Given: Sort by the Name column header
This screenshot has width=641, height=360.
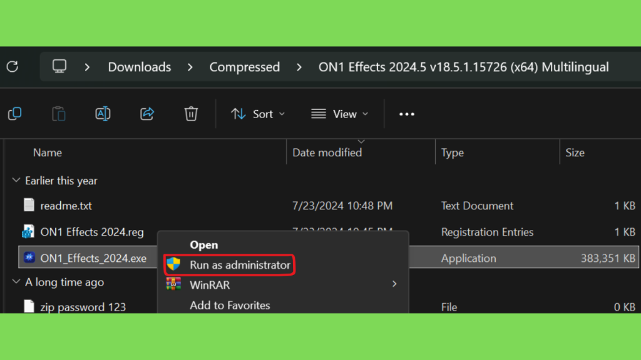Looking at the screenshot, I should (48, 152).
